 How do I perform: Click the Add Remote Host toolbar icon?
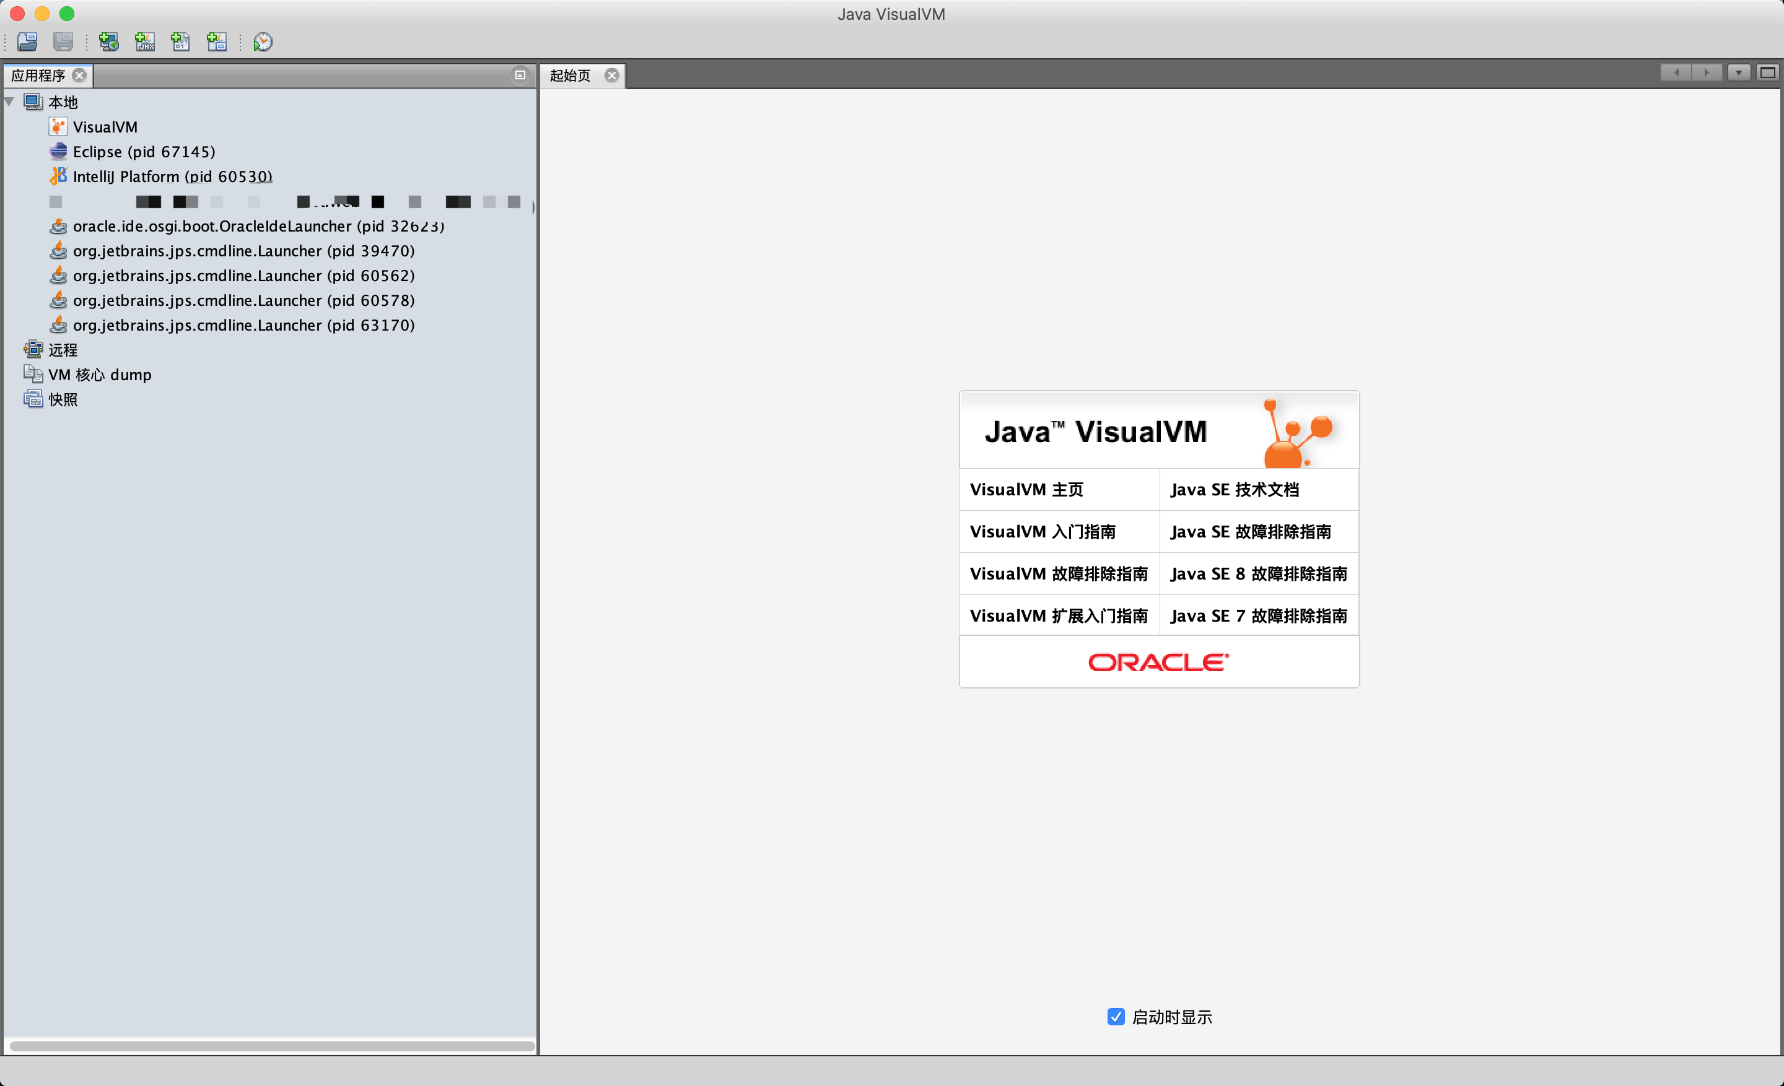pyautogui.click(x=108, y=42)
